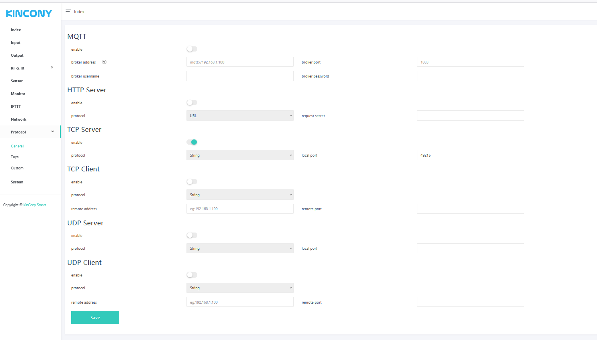Viewport: 597px width, 340px height.
Task: Click the TCP Client remote address field
Action: 240,209
